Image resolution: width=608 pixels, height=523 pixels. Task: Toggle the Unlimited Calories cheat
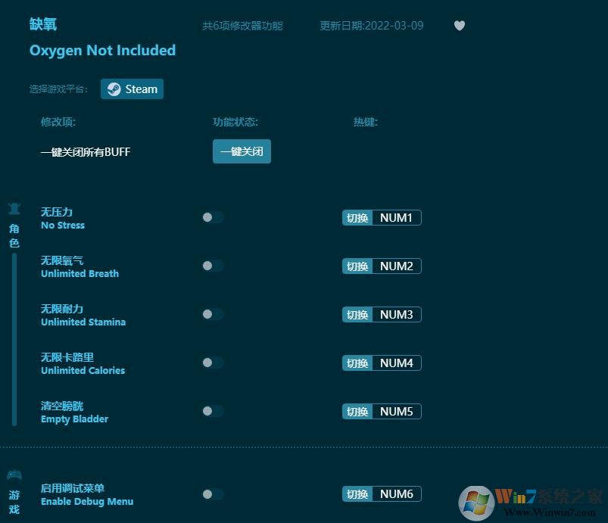(x=213, y=363)
